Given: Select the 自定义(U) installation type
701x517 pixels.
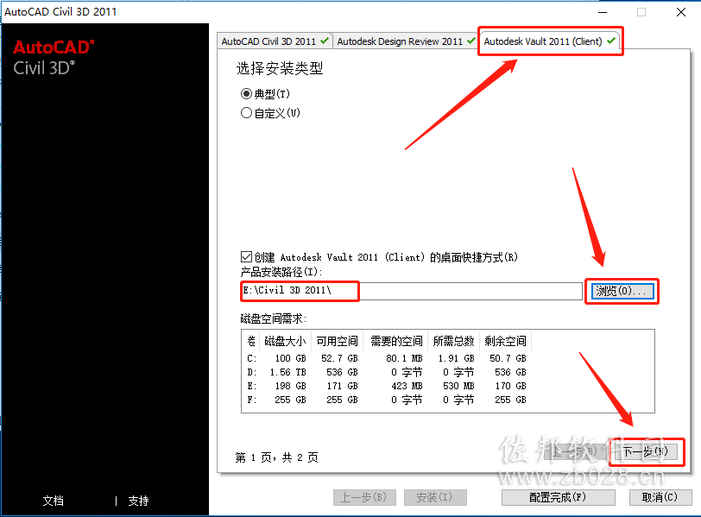Looking at the screenshot, I should (270, 113).
